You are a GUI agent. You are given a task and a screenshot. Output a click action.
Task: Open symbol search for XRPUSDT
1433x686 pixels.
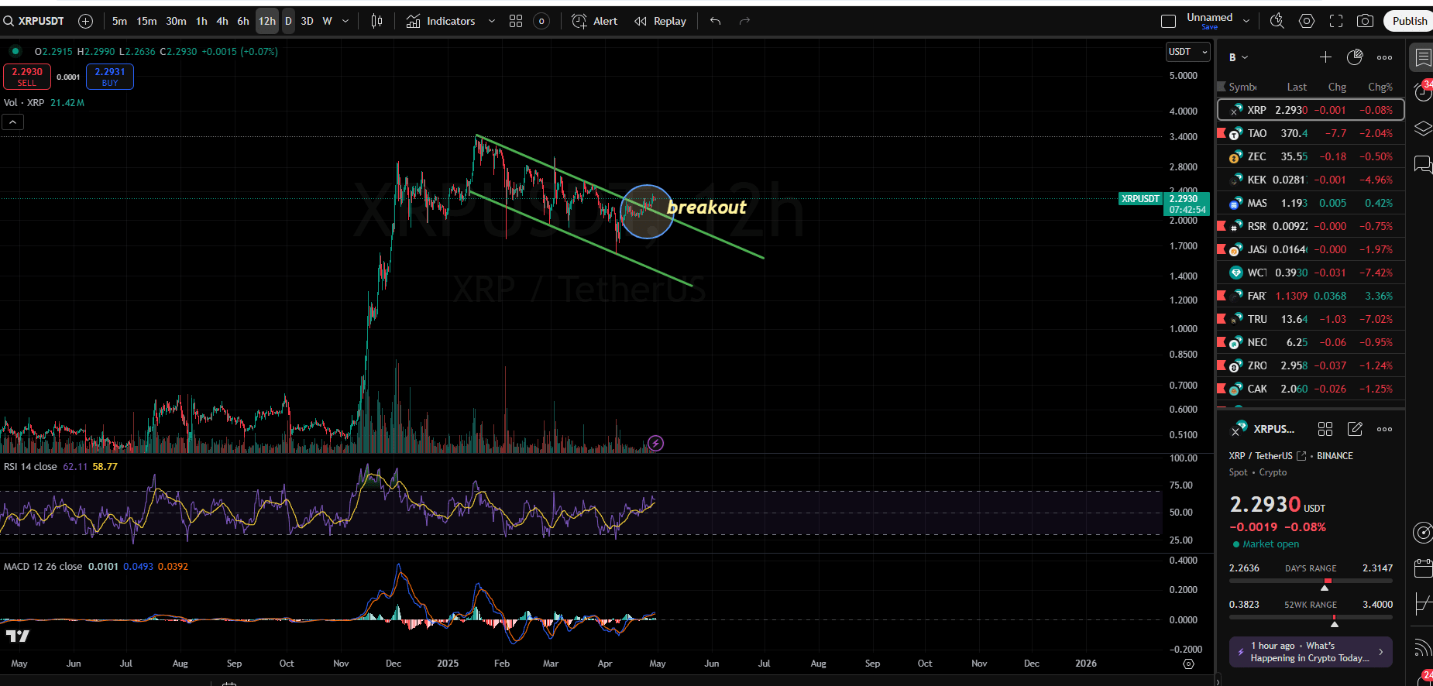coord(34,21)
